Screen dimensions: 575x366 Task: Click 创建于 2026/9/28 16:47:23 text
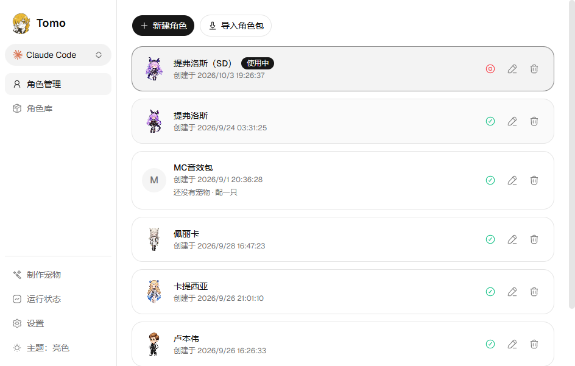click(219, 246)
